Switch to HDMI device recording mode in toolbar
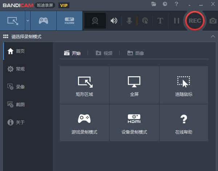The image size is (218, 171). (x=69, y=21)
